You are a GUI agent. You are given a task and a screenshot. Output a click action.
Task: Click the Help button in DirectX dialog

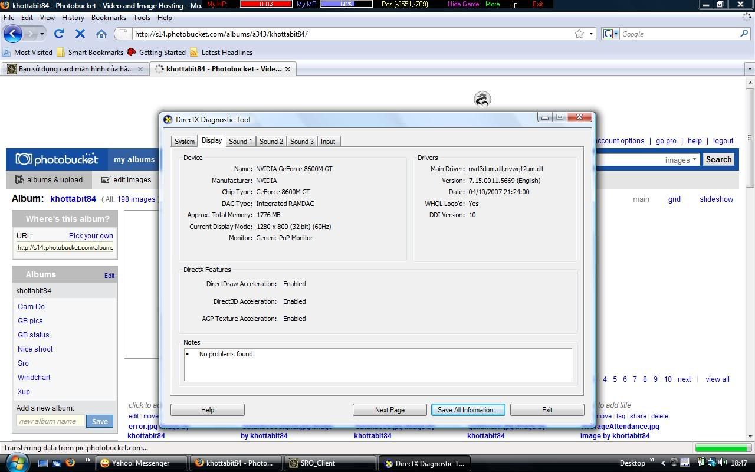(x=208, y=410)
